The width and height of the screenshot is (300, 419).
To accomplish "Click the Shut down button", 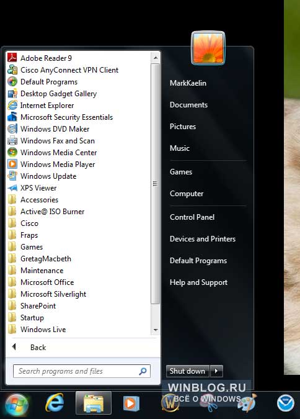I will [187, 371].
